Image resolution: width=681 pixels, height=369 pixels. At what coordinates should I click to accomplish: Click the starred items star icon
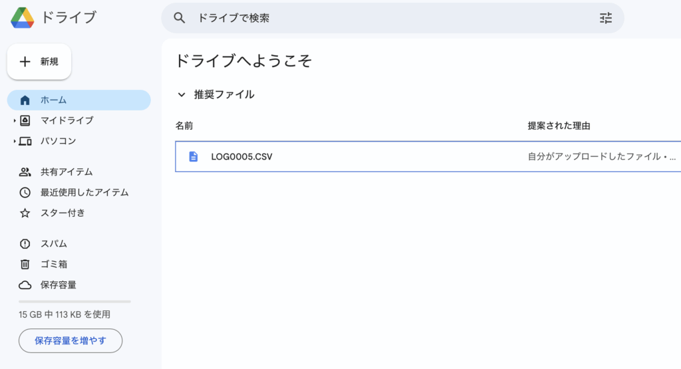[25, 213]
